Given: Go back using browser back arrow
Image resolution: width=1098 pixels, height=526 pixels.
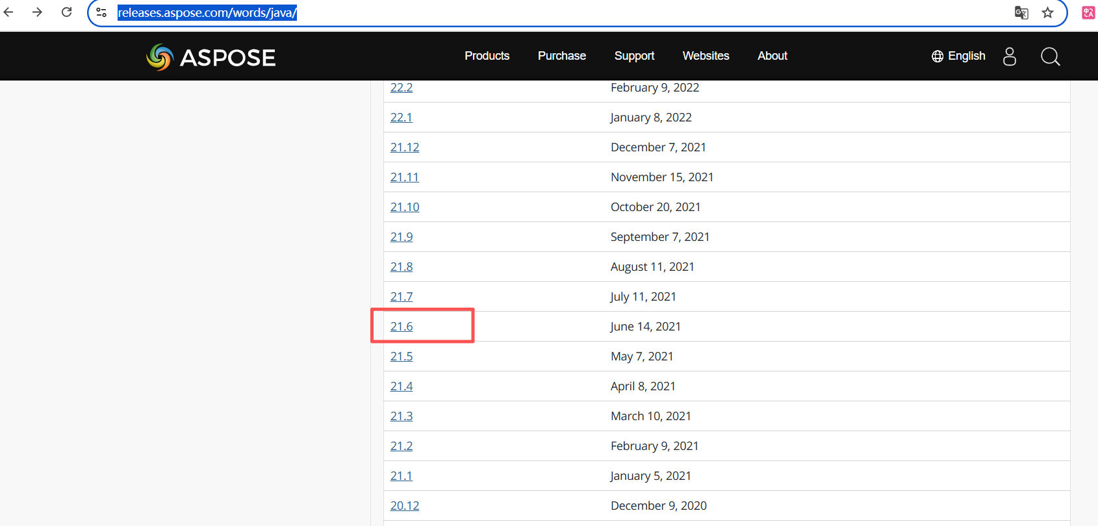Looking at the screenshot, I should (x=8, y=12).
